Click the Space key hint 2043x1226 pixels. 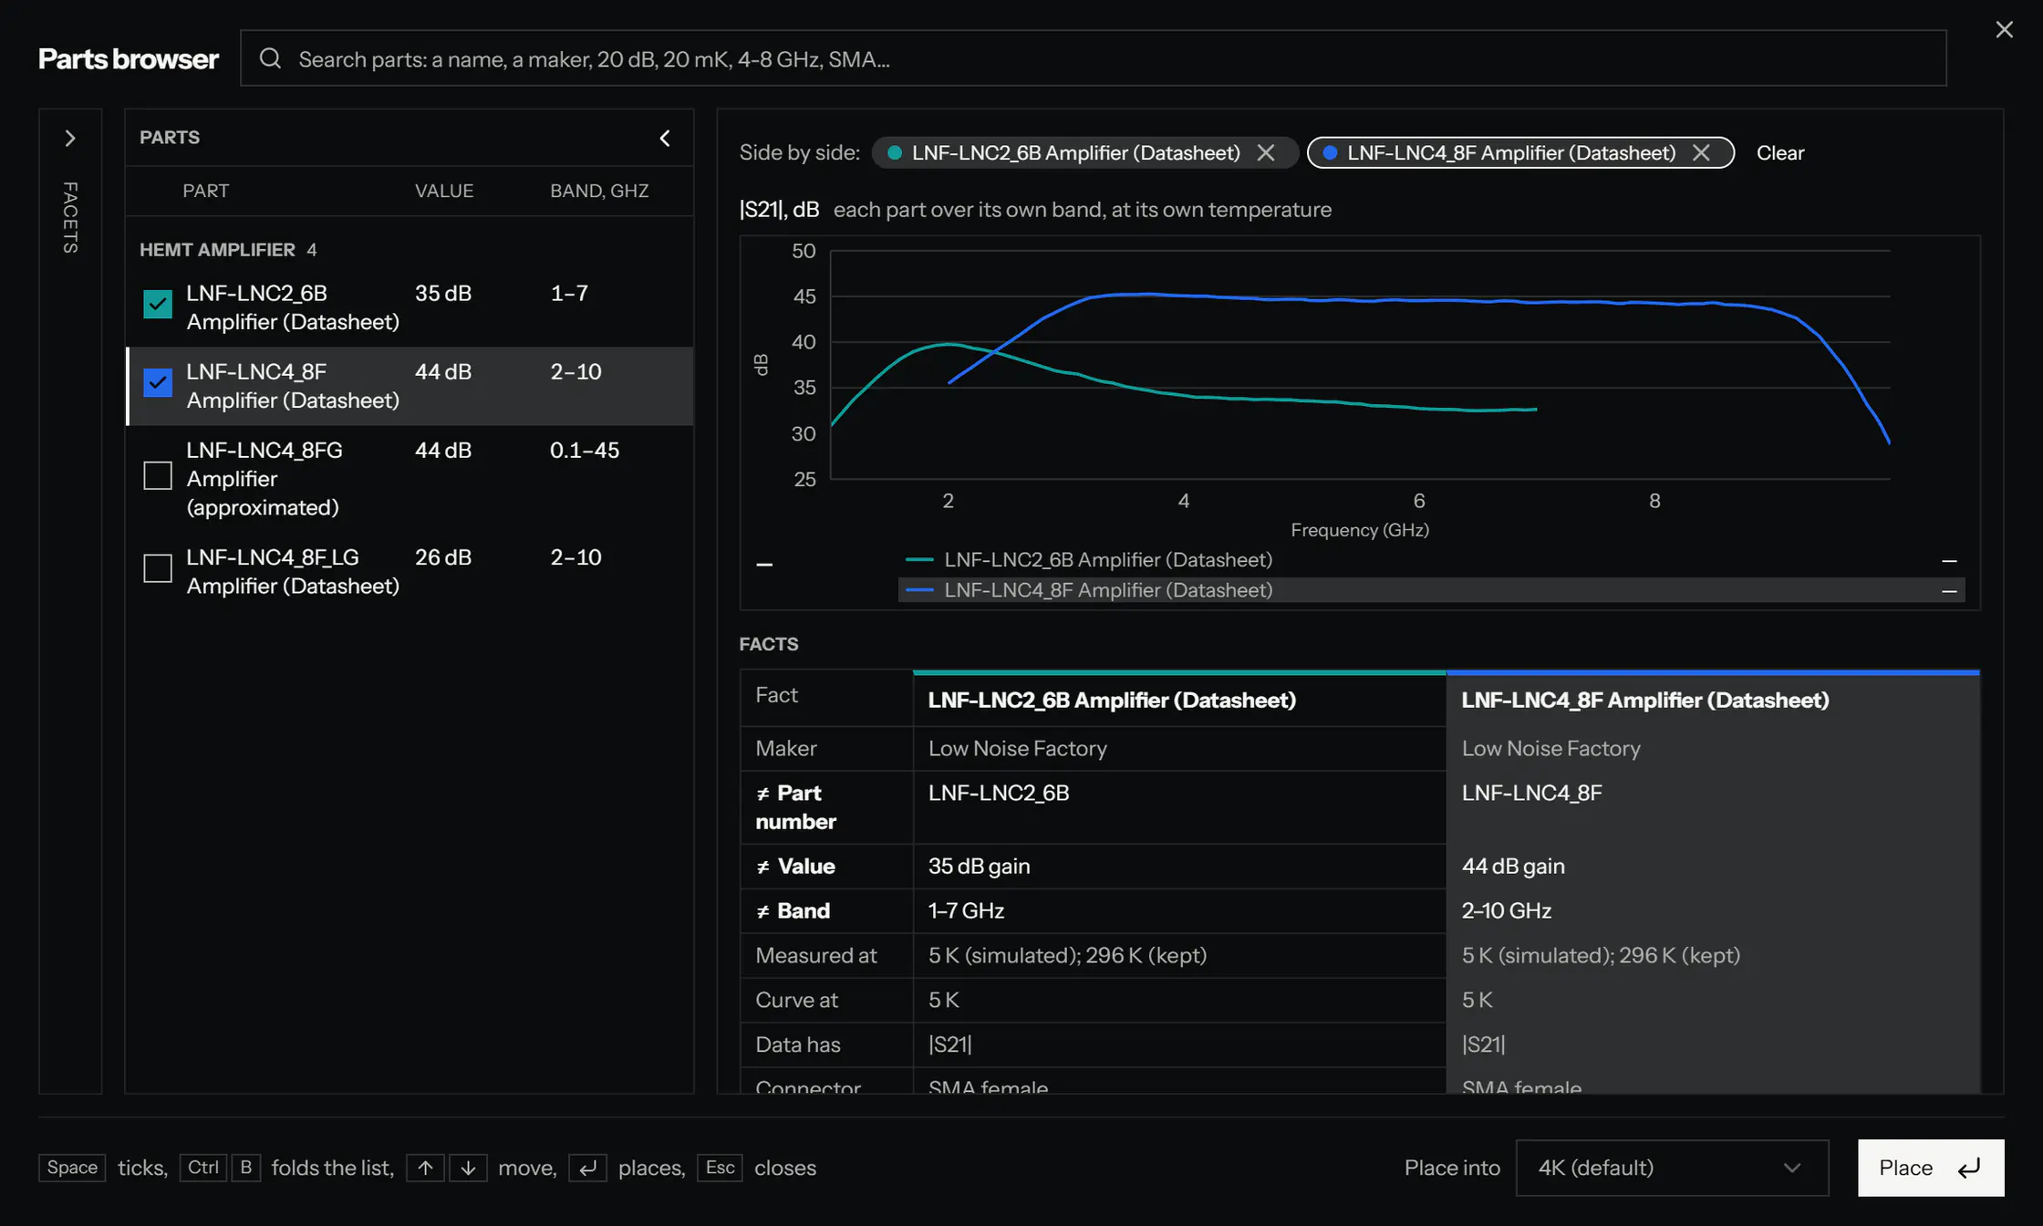pos(72,1168)
